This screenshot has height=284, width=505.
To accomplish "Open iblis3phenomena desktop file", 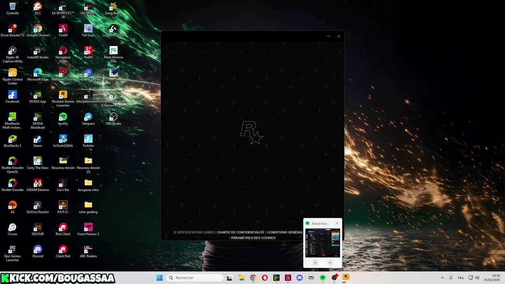I will coord(88,97).
